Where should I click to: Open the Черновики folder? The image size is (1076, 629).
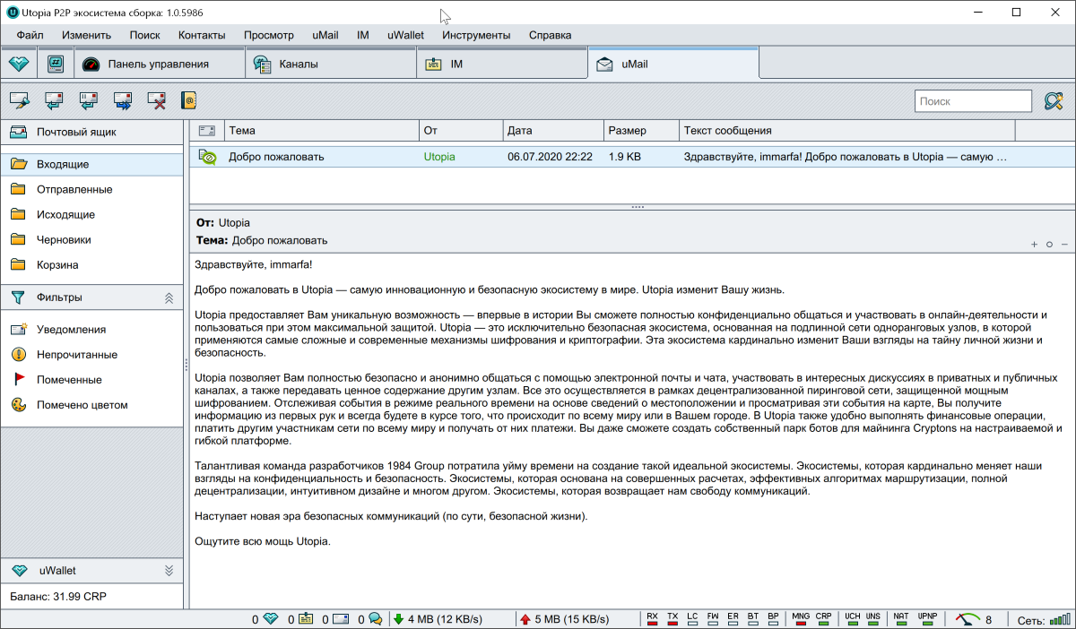click(91, 240)
